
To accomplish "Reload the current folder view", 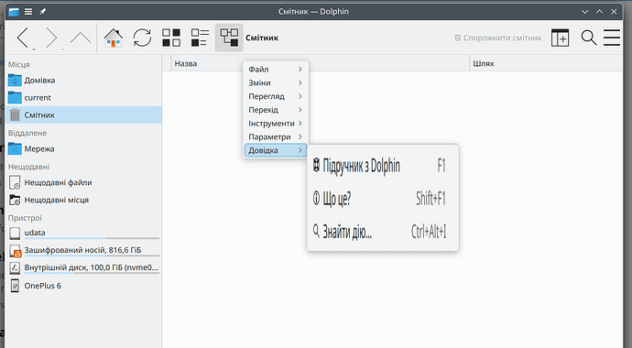I will 142,38.
